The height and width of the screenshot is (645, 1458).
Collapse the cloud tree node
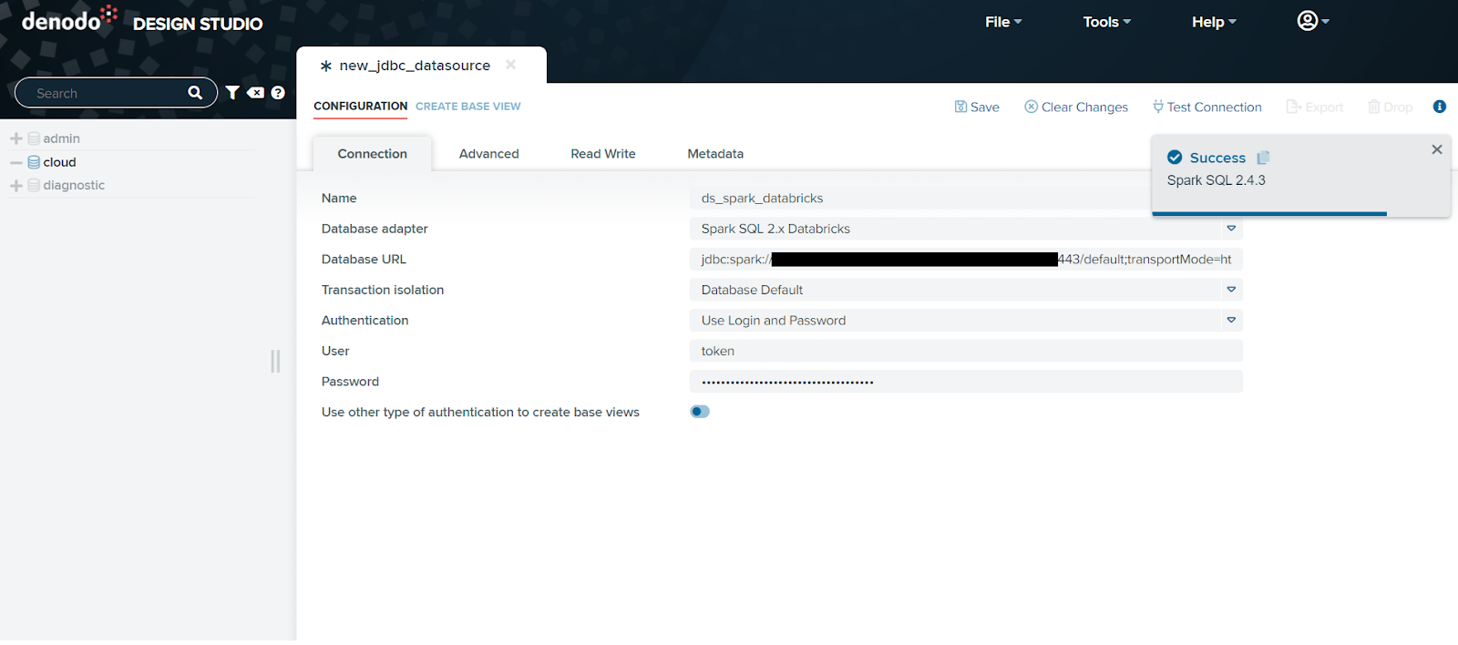pyautogui.click(x=16, y=162)
